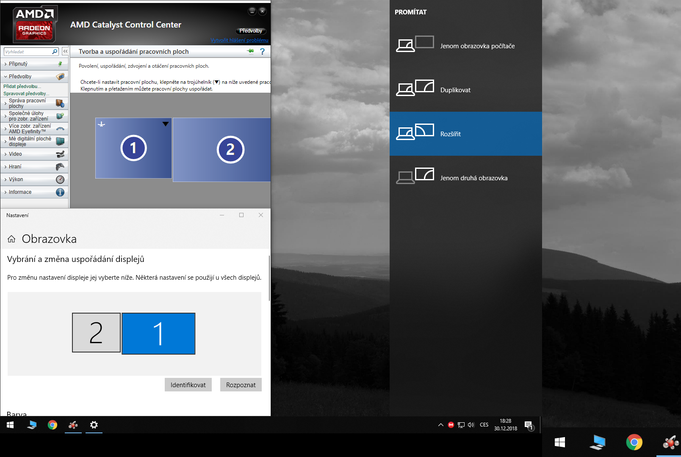This screenshot has height=457, width=681.
Task: Open Settings gear on the taskbar
Action: [x=94, y=425]
